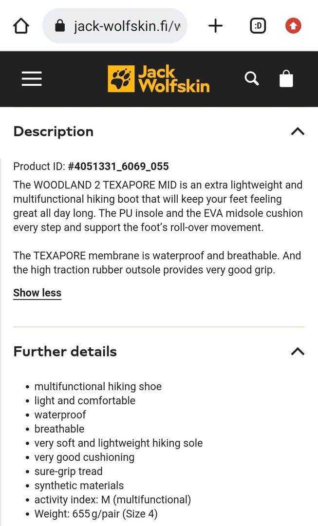Click the padlock site security icon
The width and height of the screenshot is (318, 526).
(x=60, y=26)
